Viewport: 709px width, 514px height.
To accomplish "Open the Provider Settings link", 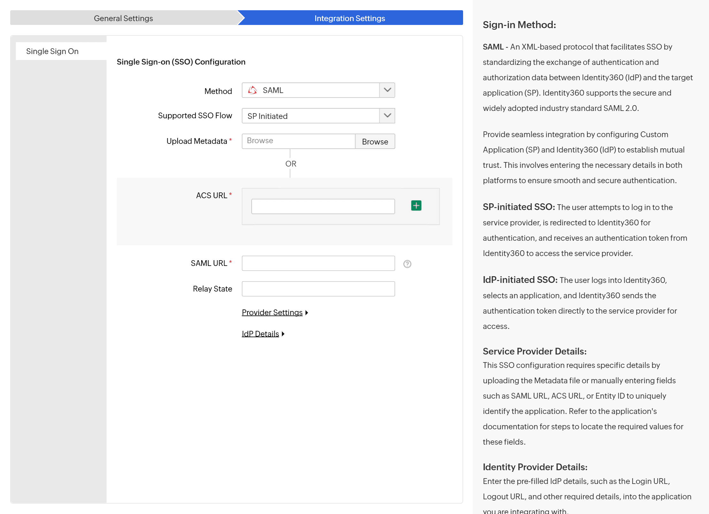I will (272, 313).
